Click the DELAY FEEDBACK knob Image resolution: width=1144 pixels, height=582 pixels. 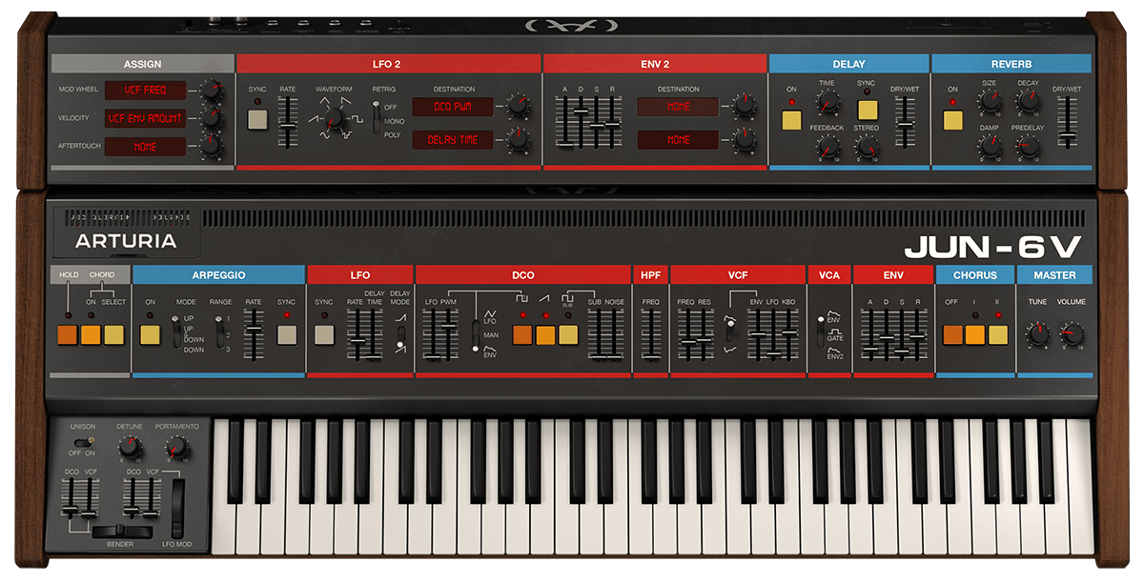pyautogui.click(x=827, y=147)
